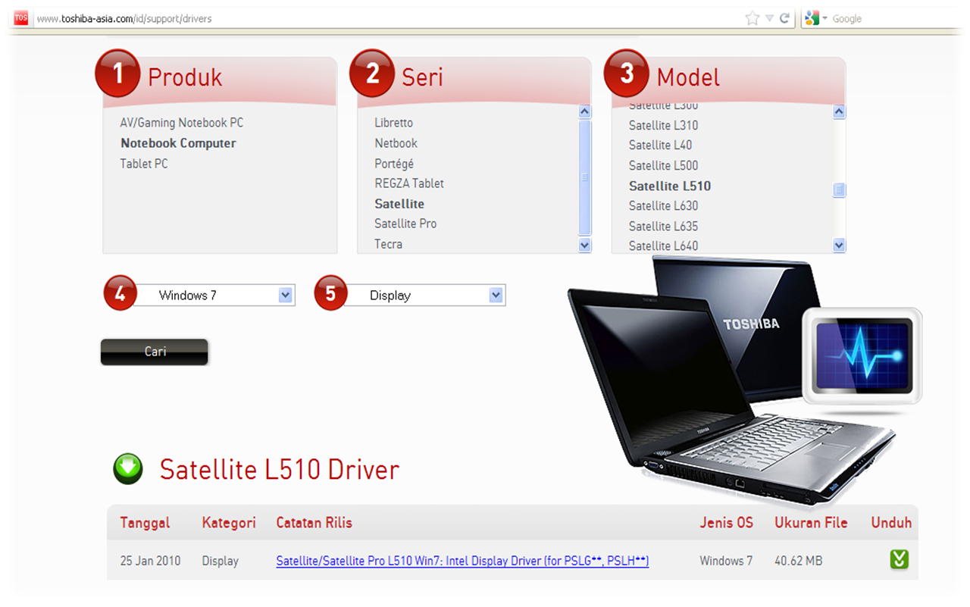Download driver via green Unduh icon

(899, 560)
